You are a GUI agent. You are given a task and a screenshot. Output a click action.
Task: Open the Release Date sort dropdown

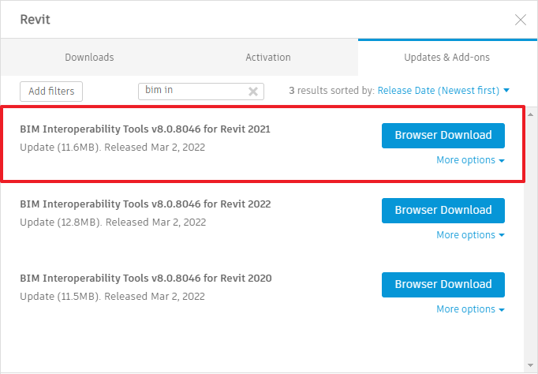pyautogui.click(x=439, y=91)
